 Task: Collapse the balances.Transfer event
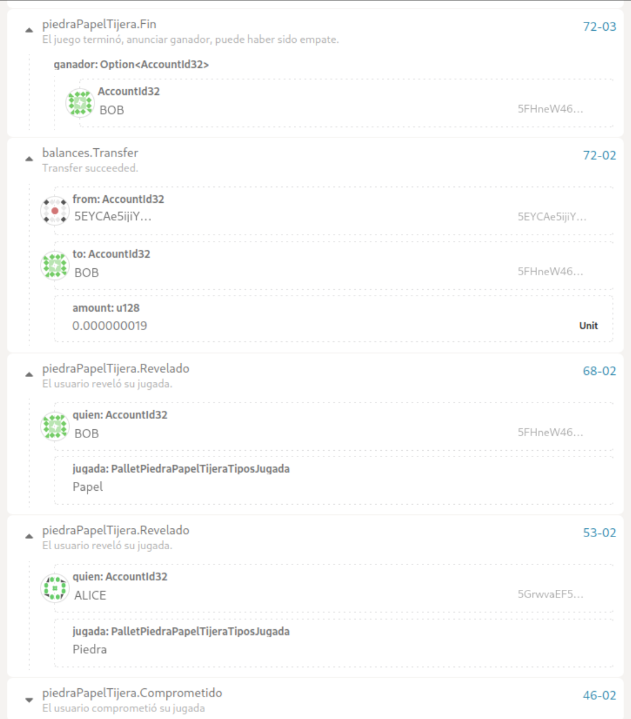coord(29,159)
